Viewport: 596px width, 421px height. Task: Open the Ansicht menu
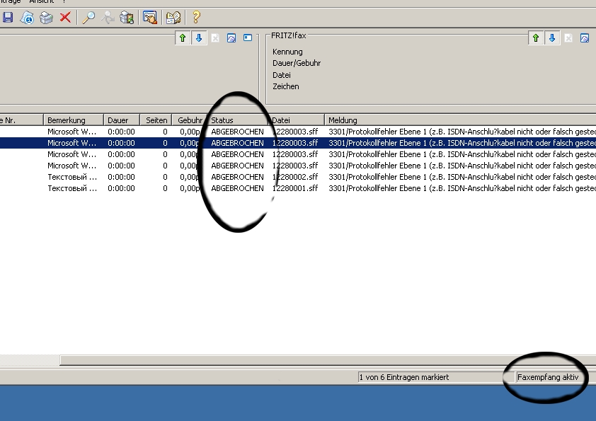tap(42, 1)
